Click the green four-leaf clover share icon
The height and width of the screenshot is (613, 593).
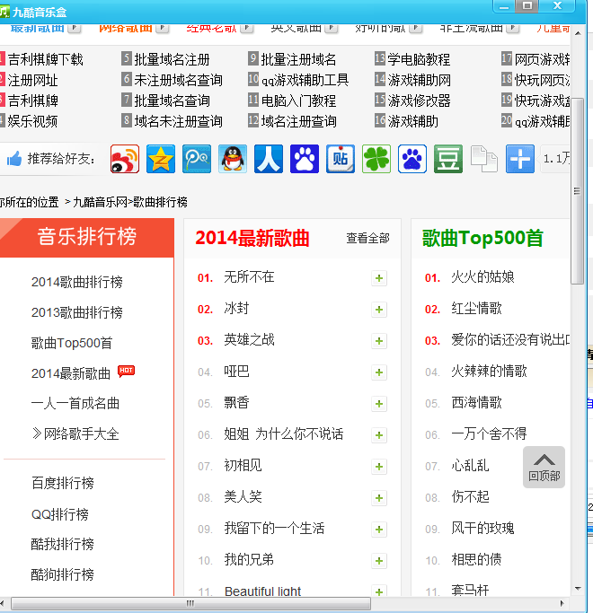(x=376, y=159)
